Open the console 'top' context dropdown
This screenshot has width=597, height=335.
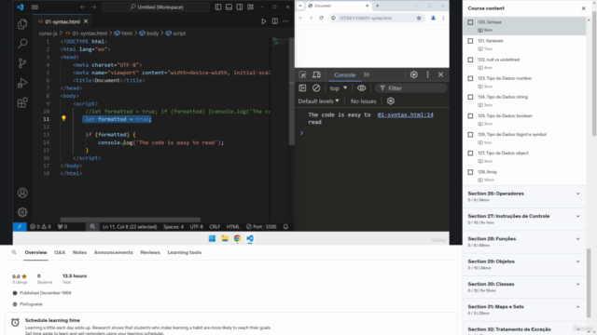pyautogui.click(x=339, y=88)
